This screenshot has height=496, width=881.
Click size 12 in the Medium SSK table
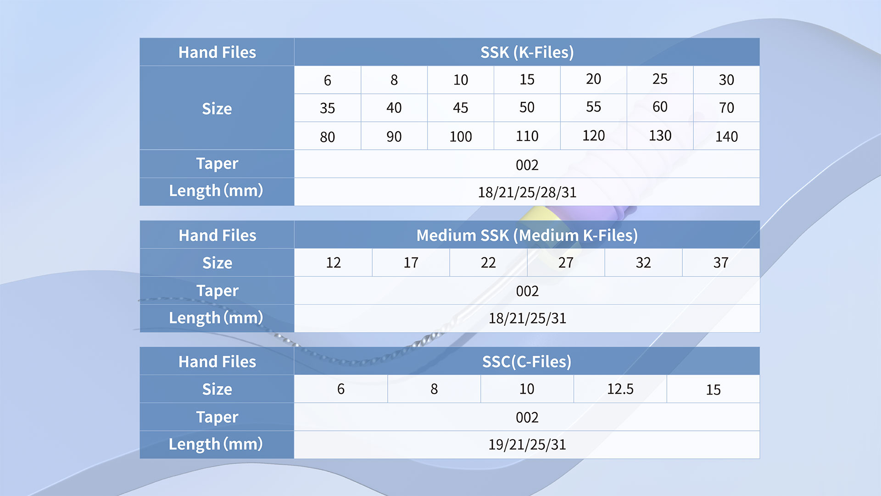click(x=333, y=263)
